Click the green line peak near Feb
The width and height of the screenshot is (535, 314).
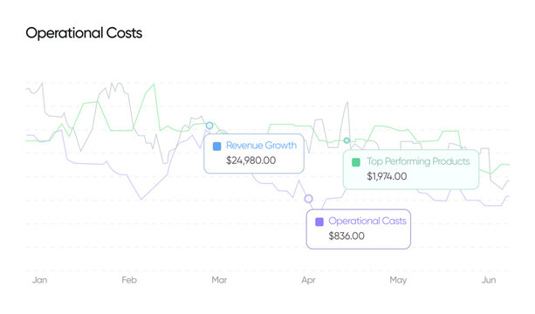pos(154,85)
